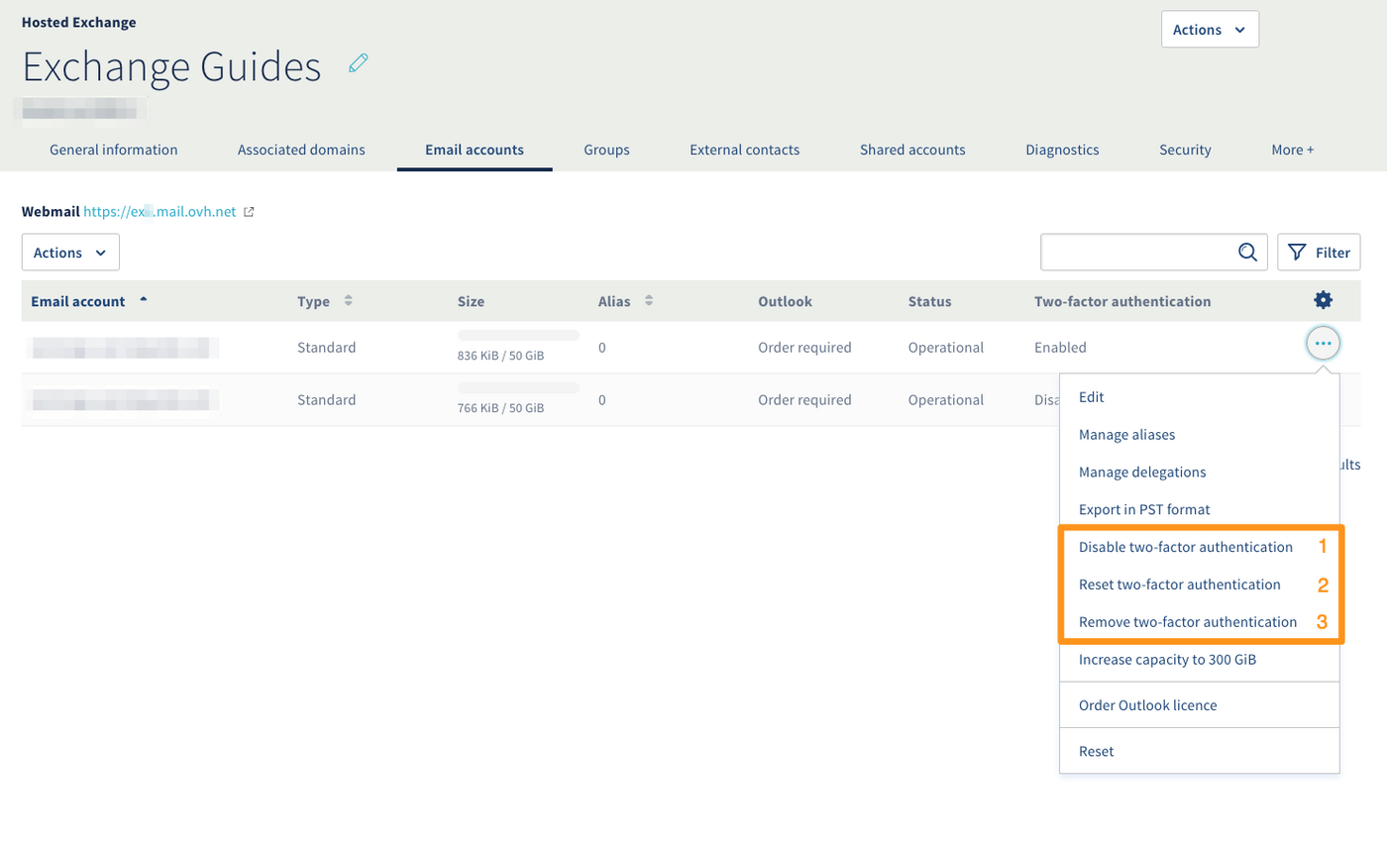Sort by Email account column arrow
1387x848 pixels.
[144, 300]
